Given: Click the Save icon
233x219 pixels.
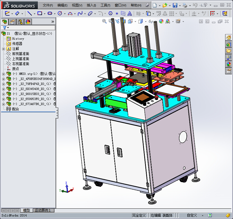Looking at the screenshot, I should (x=175, y=6).
